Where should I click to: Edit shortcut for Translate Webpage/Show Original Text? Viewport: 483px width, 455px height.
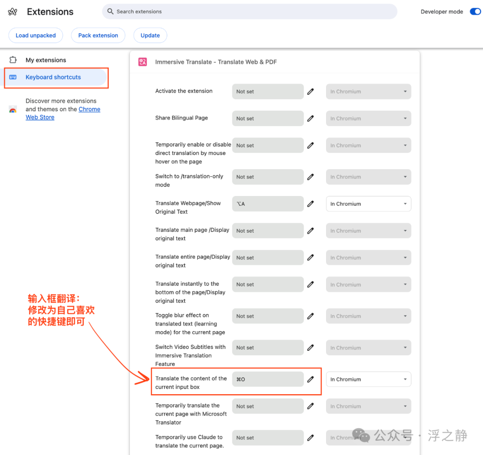point(310,204)
